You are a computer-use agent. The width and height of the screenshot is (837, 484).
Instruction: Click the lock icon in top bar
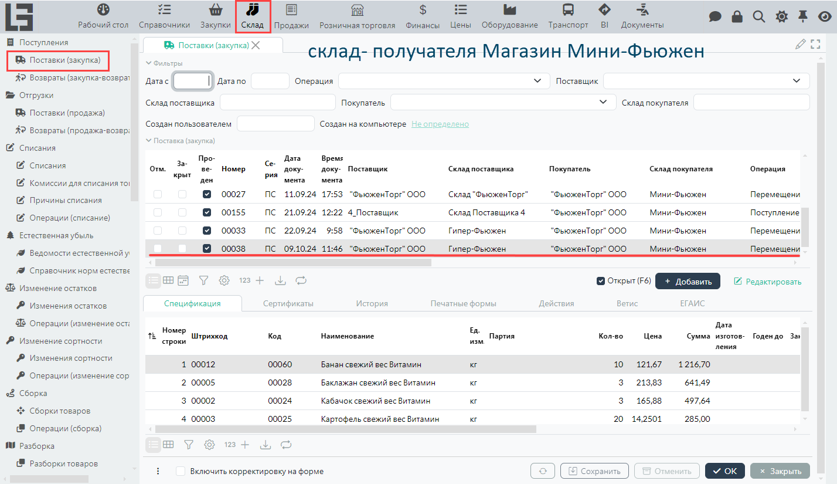(x=737, y=16)
